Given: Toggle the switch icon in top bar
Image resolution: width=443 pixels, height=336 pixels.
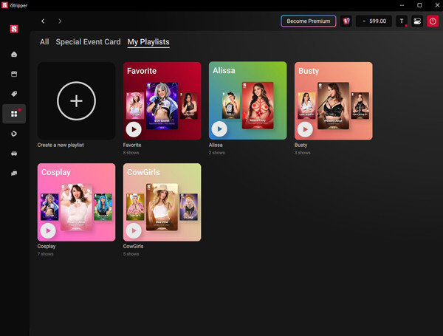Looking at the screenshot, I should pos(417,21).
